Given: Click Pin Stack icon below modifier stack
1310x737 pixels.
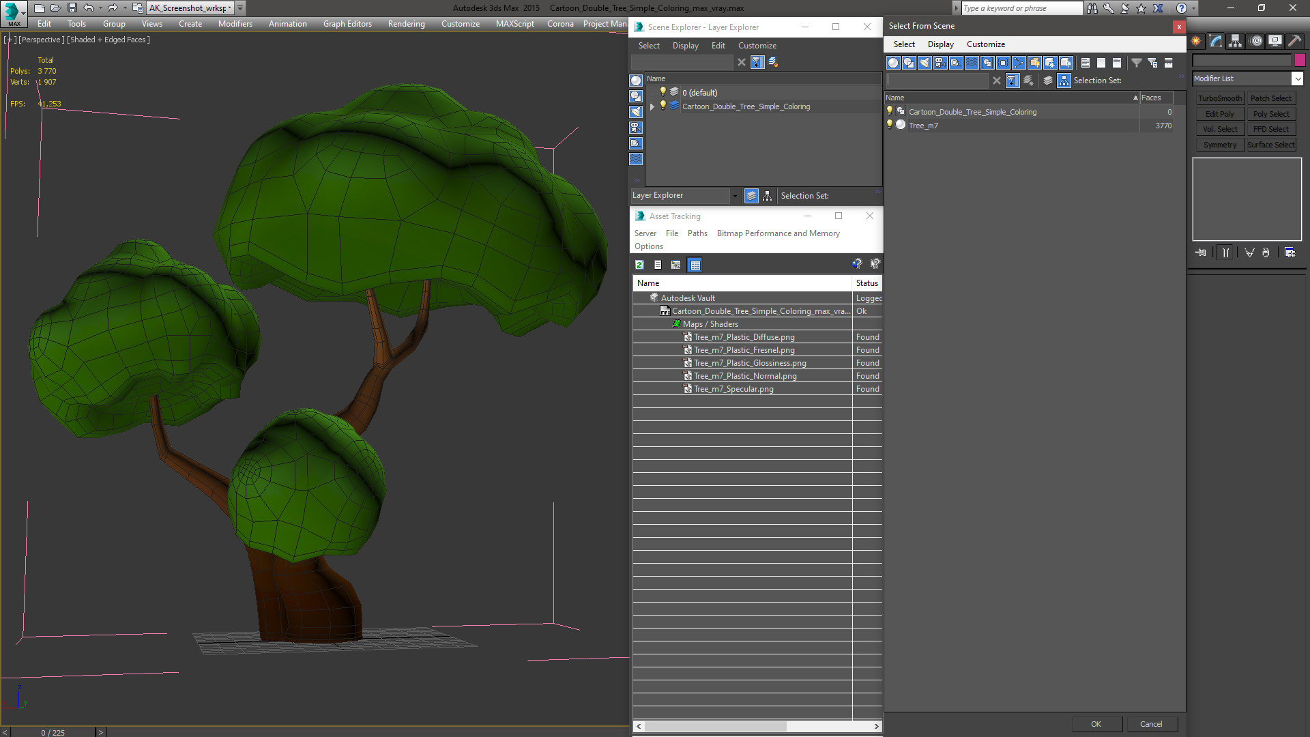Looking at the screenshot, I should pos(1201,252).
